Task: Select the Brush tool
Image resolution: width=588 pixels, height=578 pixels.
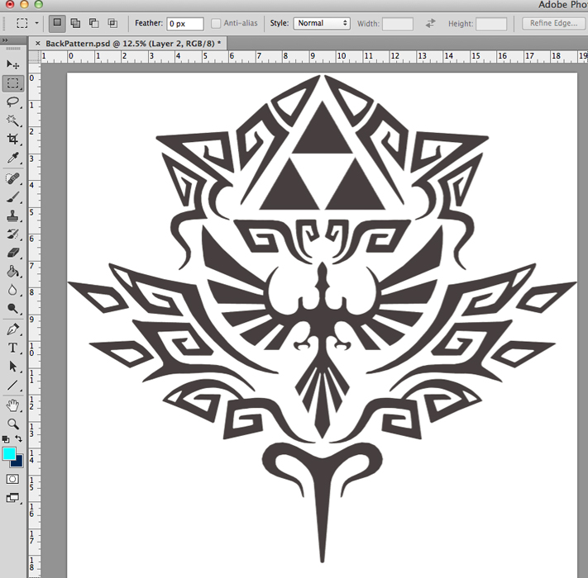Action: pyautogui.click(x=12, y=197)
